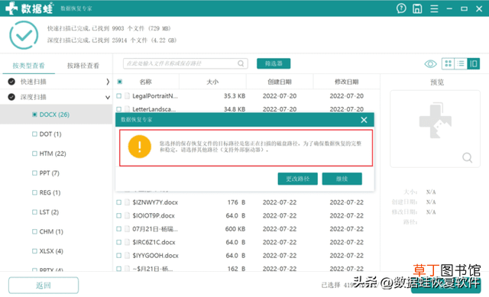Check the LegalPortraitN... file checkbox
Screen dimensions: 489x297
119,95
